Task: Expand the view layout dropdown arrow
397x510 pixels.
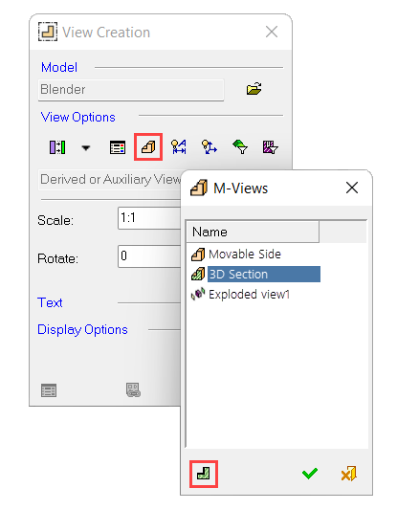Action: click(86, 148)
